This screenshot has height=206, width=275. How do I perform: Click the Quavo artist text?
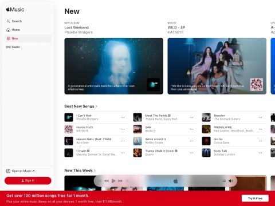150,154
